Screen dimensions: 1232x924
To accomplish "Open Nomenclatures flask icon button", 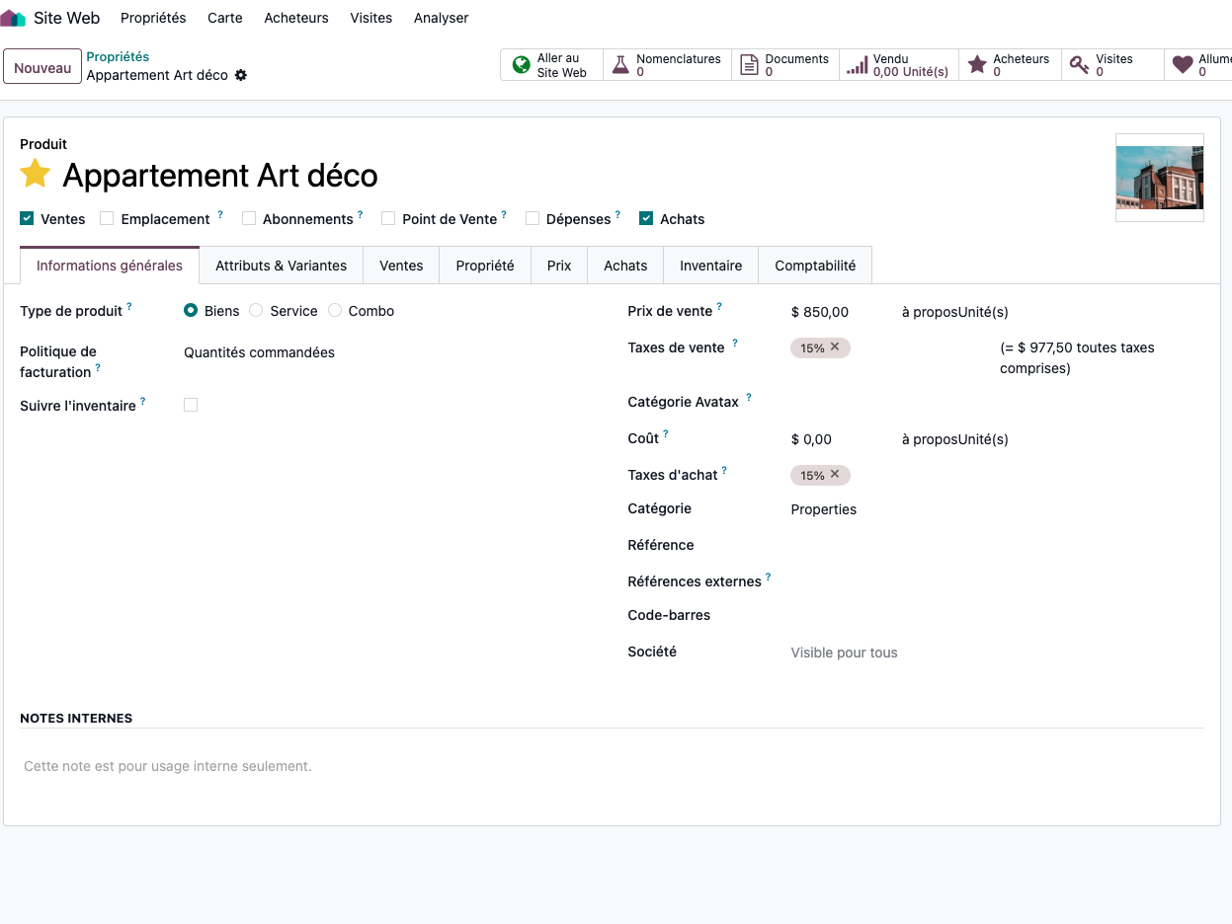I will 620,65.
